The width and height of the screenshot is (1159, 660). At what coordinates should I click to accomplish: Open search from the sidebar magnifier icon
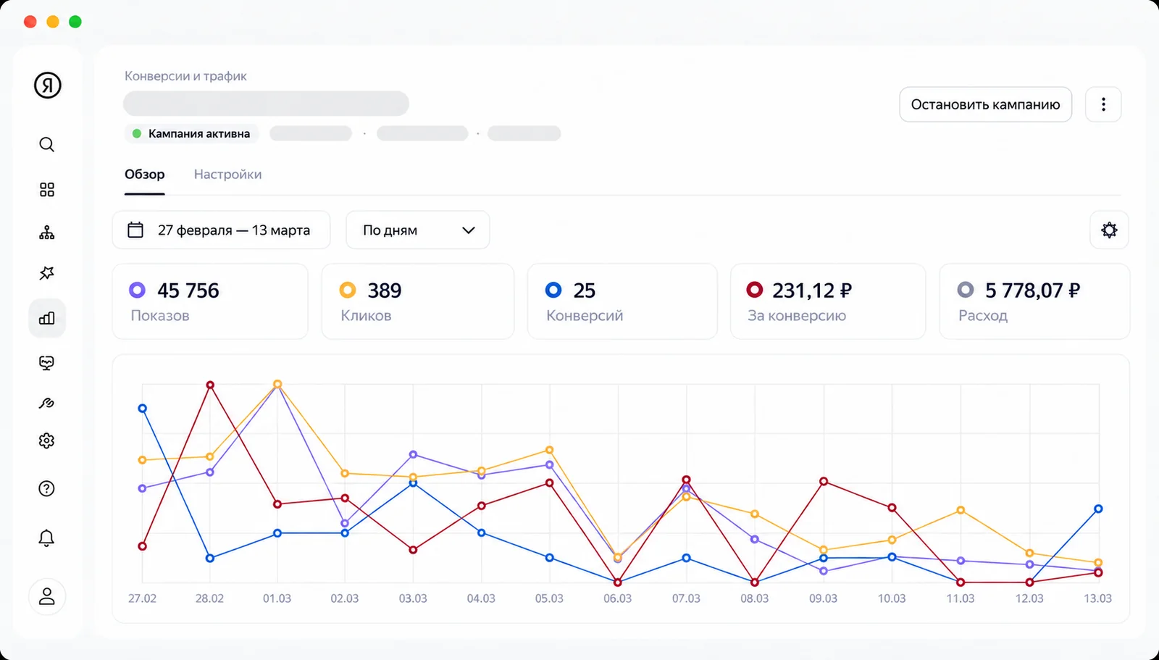pyautogui.click(x=47, y=145)
